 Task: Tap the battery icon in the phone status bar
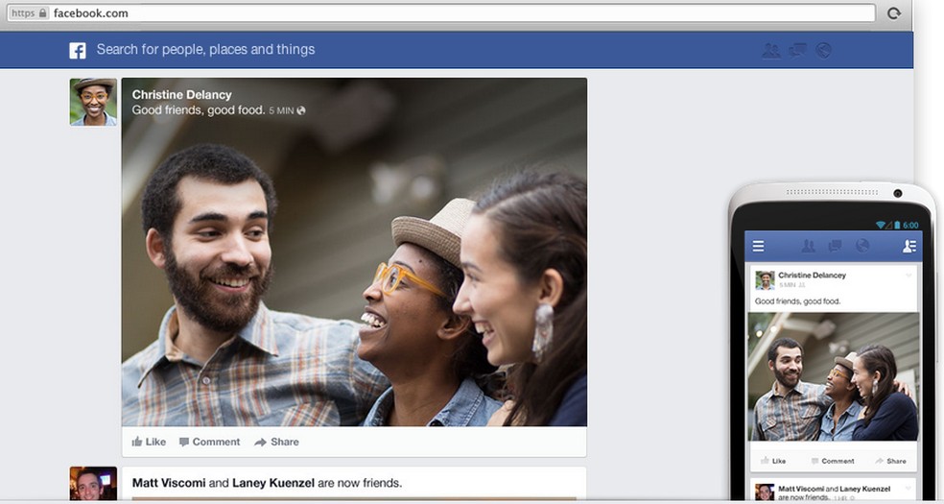click(x=896, y=226)
